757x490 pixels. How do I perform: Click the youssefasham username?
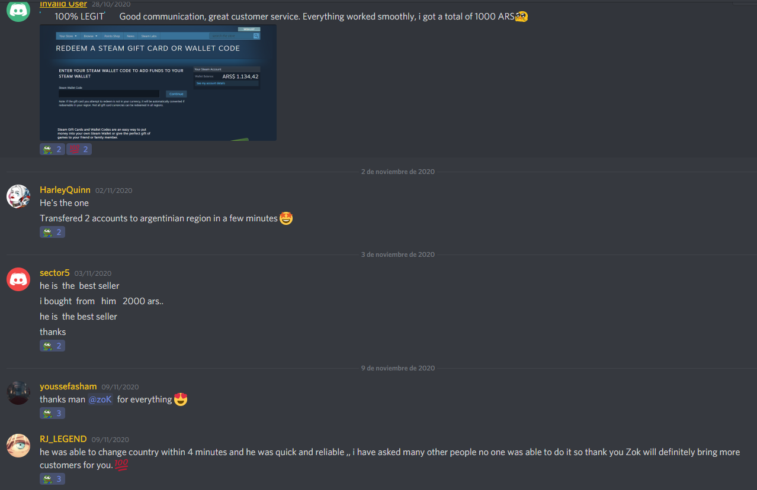pos(68,386)
